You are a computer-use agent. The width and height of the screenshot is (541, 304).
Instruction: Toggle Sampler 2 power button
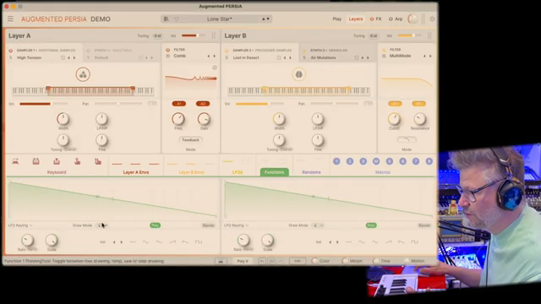(227, 51)
